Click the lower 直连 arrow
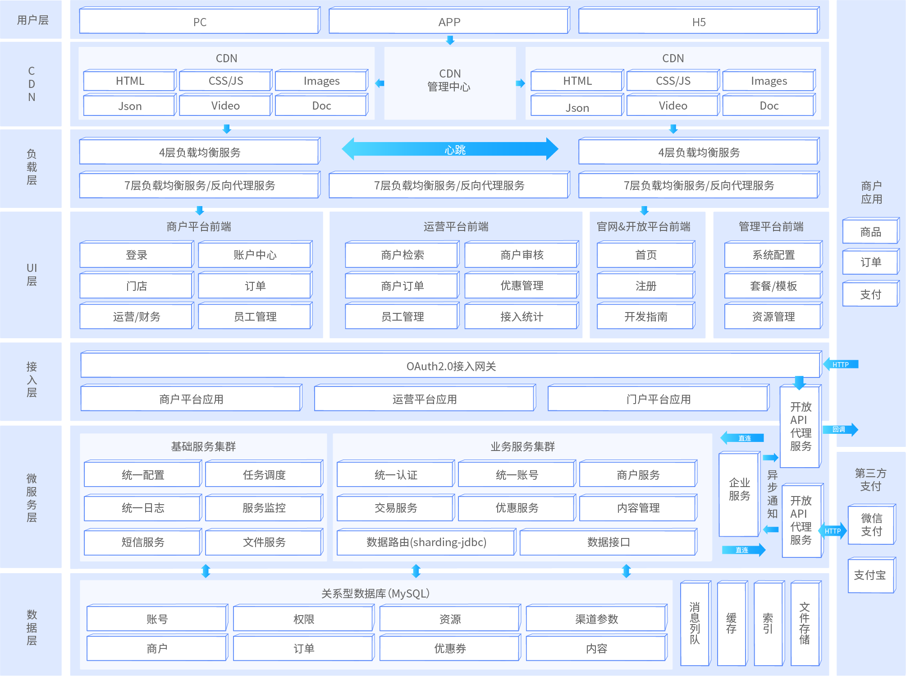Screen dimensions: 906x676 point(743,550)
